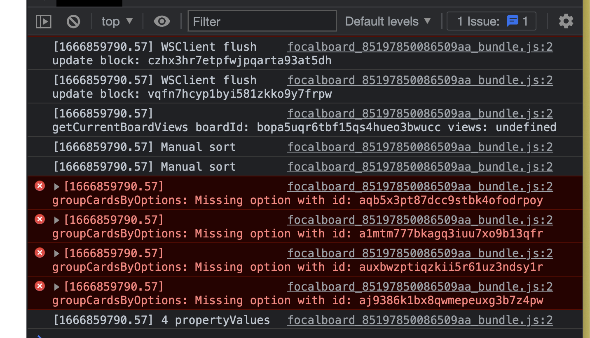The height and width of the screenshot is (338, 590).
Task: Click inside the Filter input field
Action: [262, 21]
